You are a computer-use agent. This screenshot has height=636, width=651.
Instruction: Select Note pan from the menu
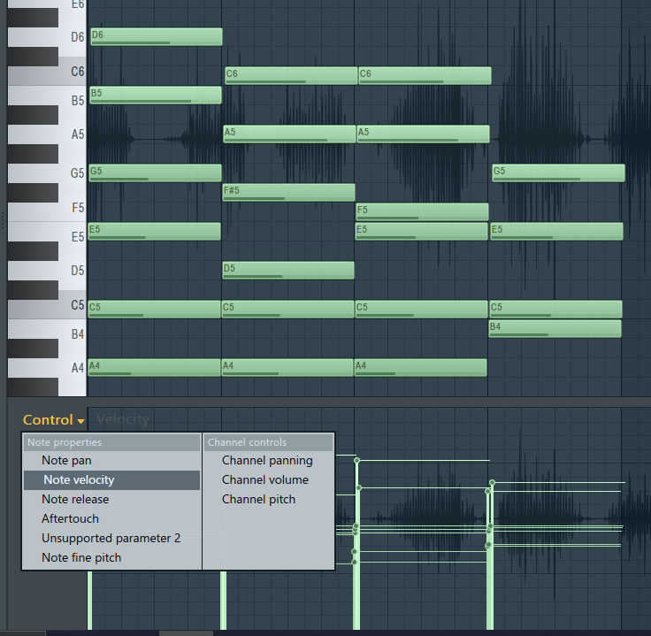(66, 460)
